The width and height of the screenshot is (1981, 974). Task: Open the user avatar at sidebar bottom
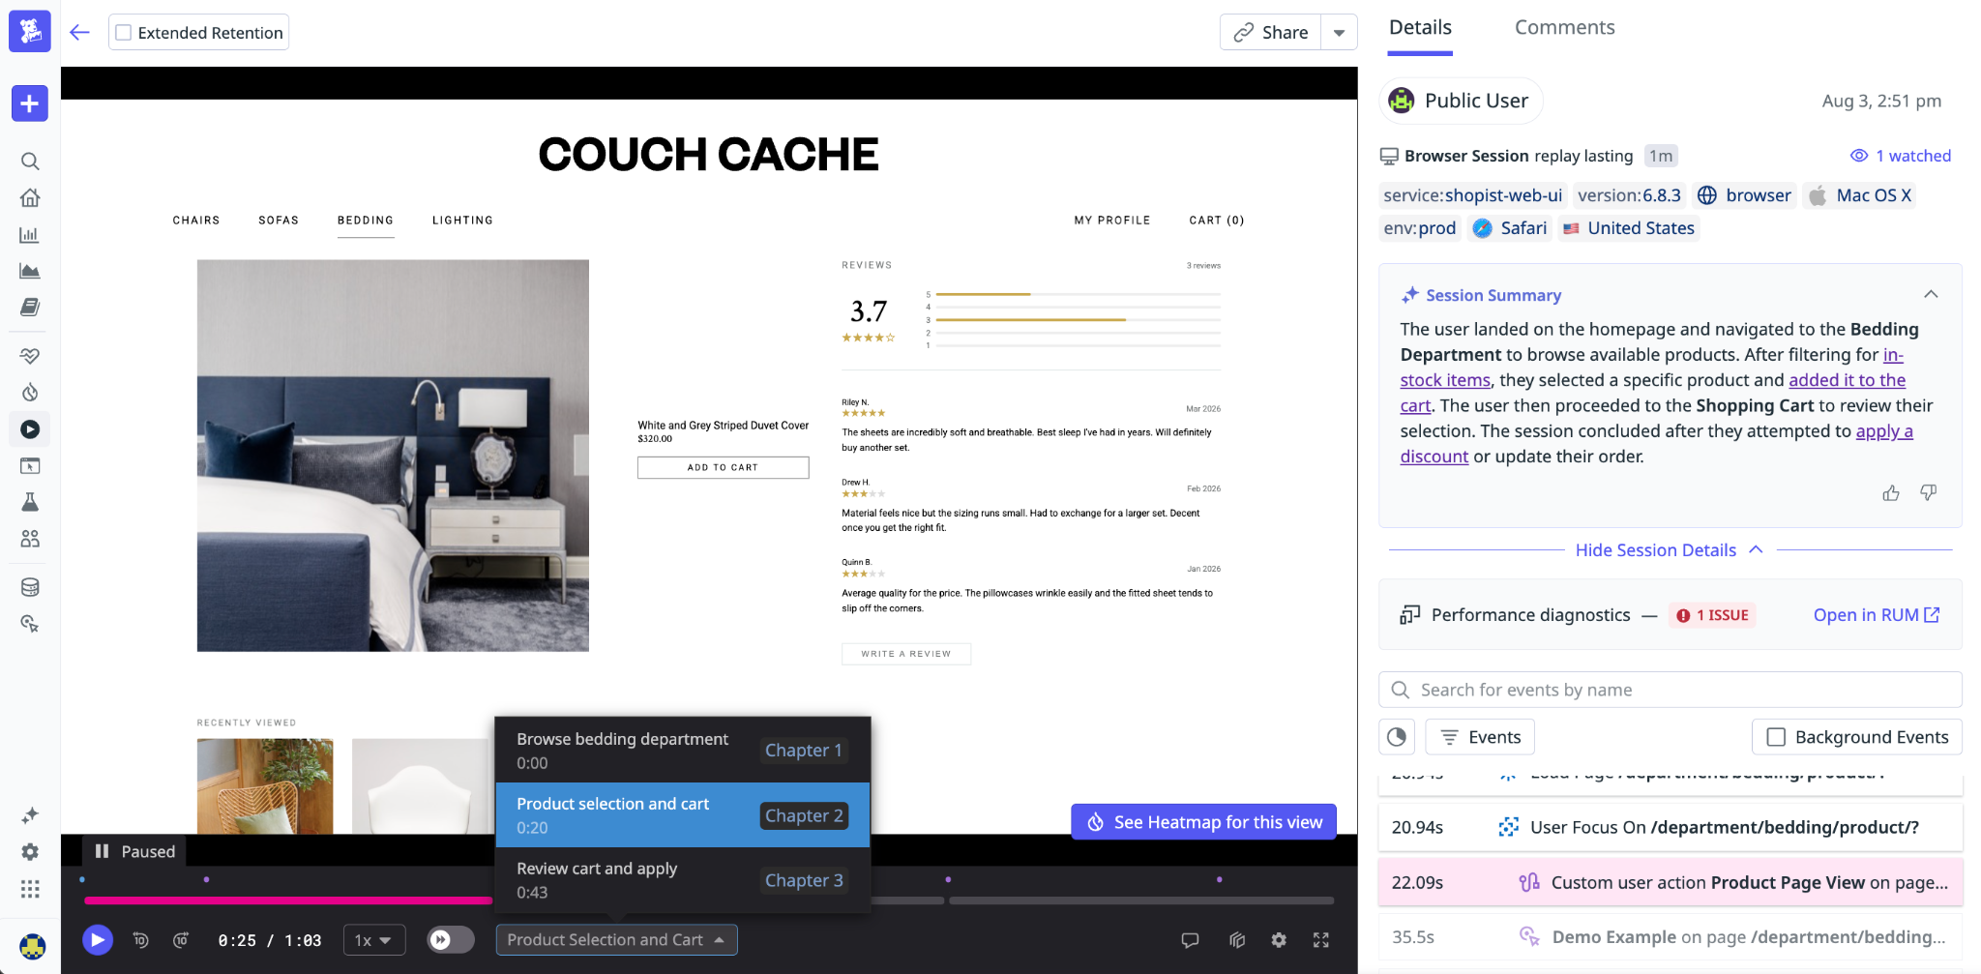click(x=33, y=946)
